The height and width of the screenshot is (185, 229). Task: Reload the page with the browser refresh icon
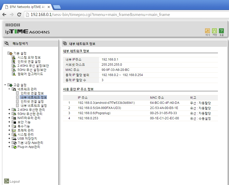point(19,14)
